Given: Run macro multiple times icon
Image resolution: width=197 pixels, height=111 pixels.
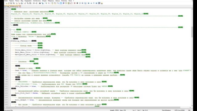Looking at the screenshot, I should (x=82, y=3).
